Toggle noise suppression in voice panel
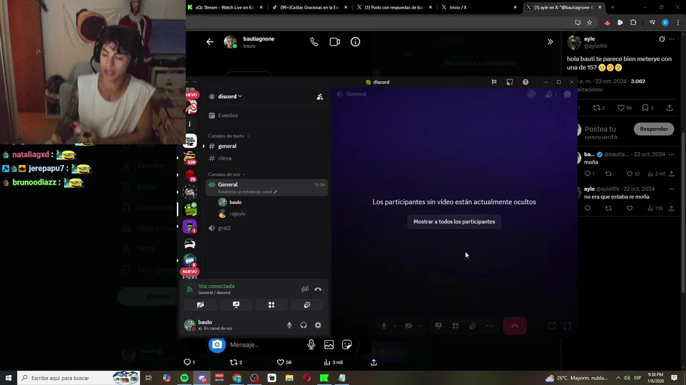 pyautogui.click(x=305, y=289)
